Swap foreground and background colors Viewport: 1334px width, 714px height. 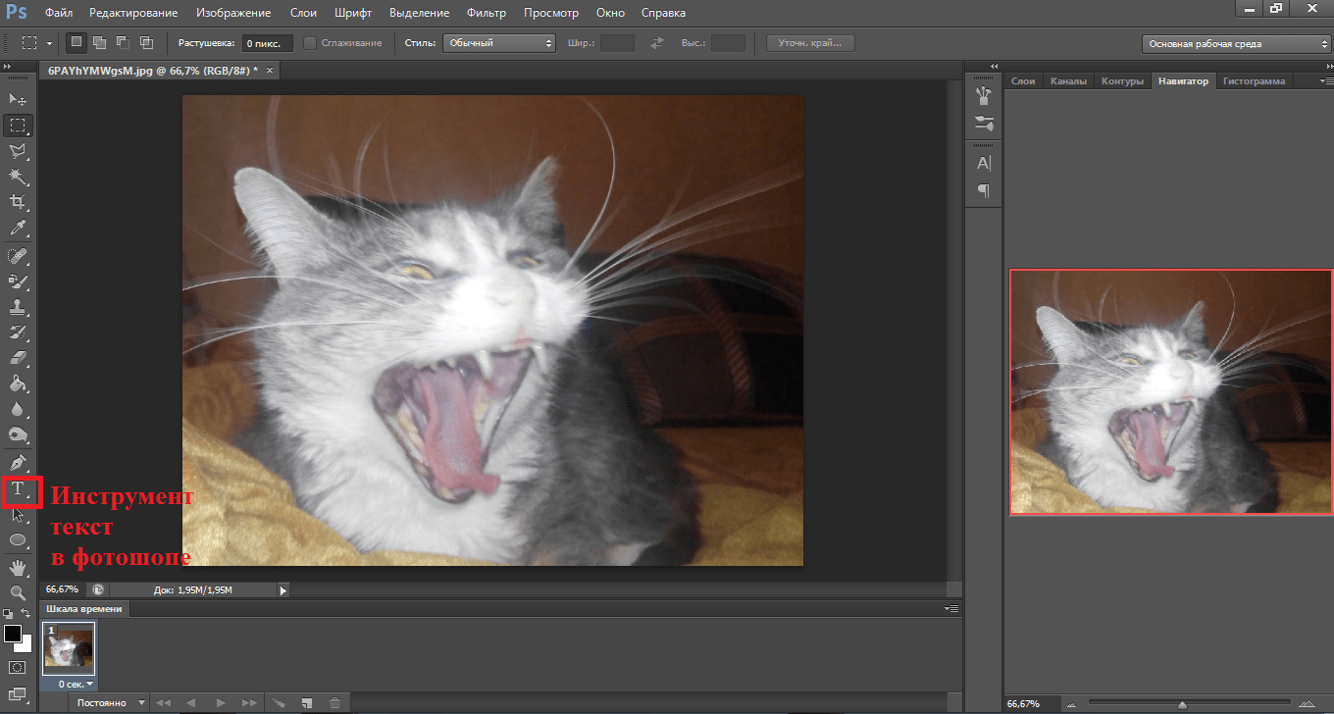point(26,613)
